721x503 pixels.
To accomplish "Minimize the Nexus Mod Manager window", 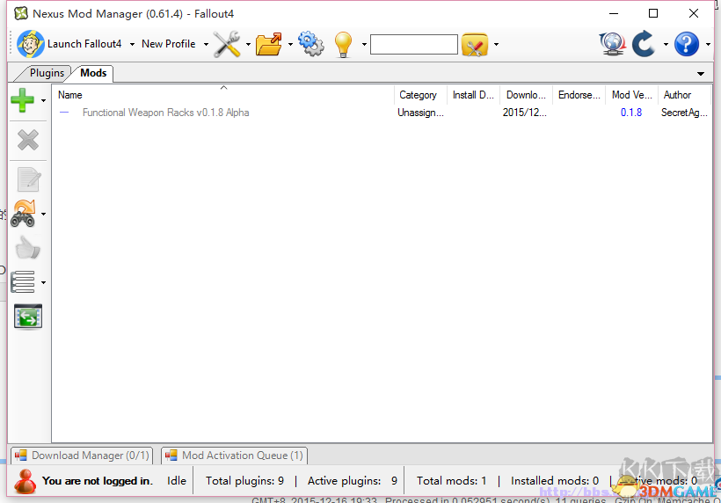I will pos(614,13).
